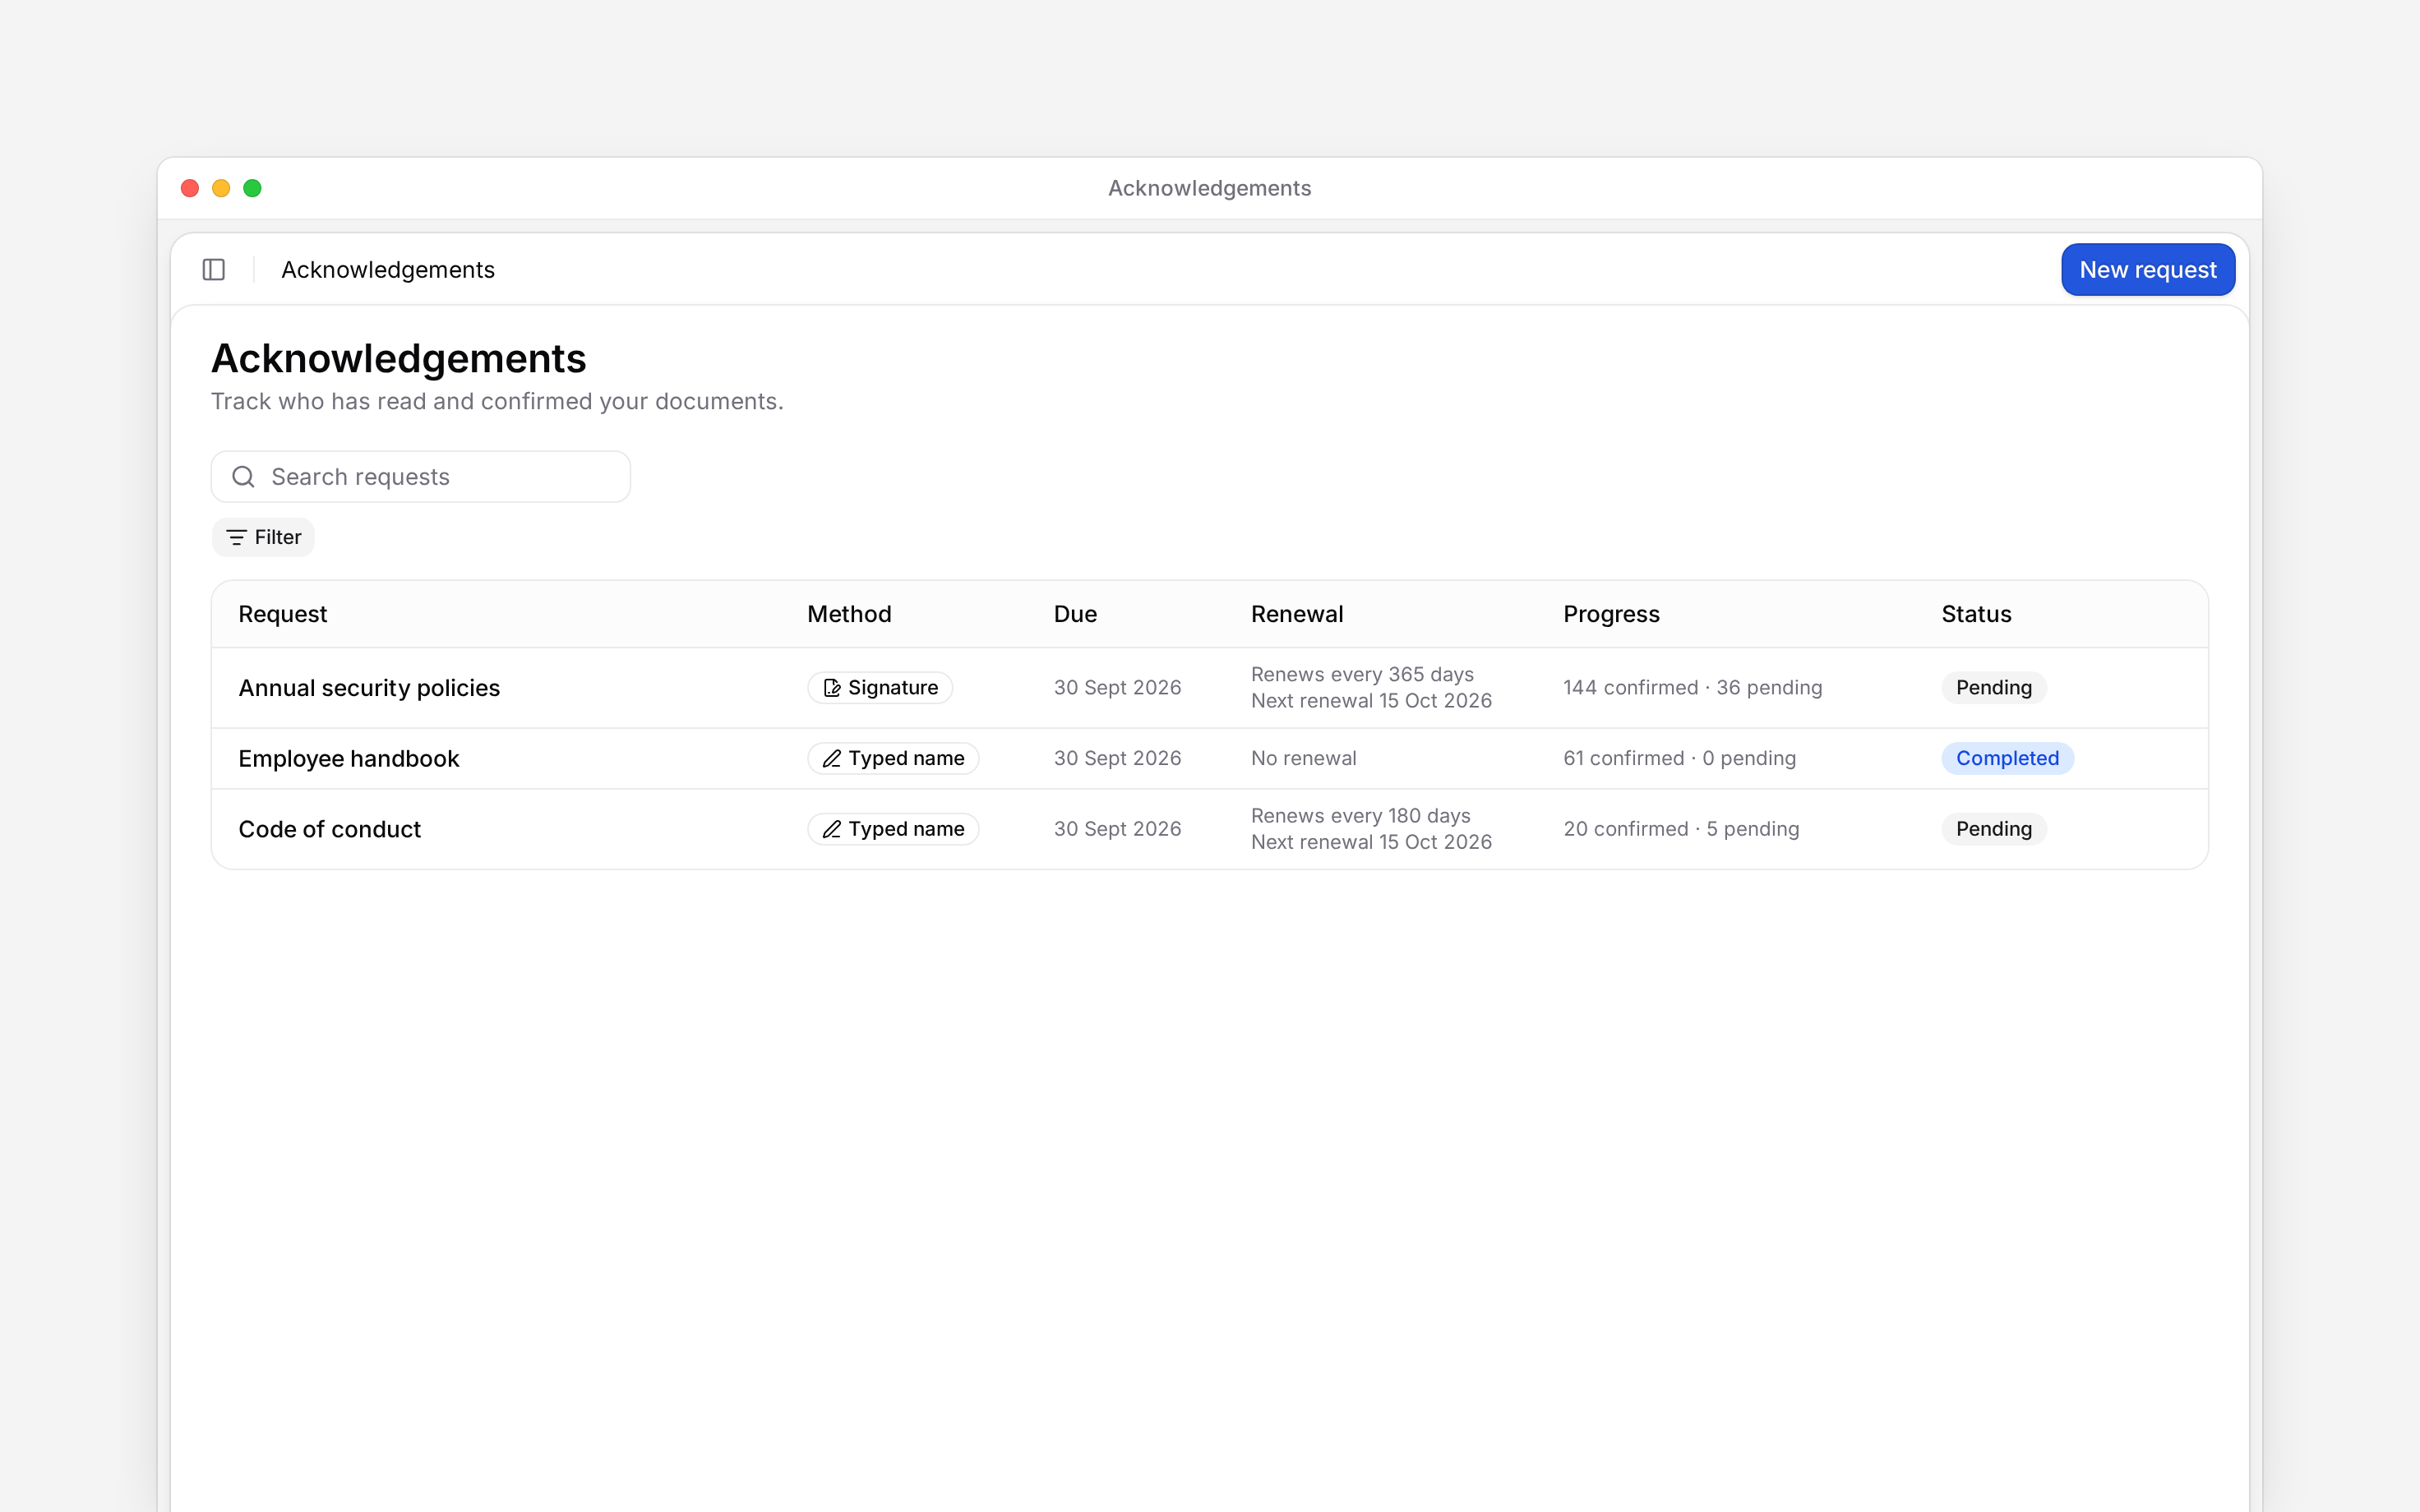Click 'Renews every 180 days' text
Viewport: 2420px width, 1512px height.
coord(1360,816)
